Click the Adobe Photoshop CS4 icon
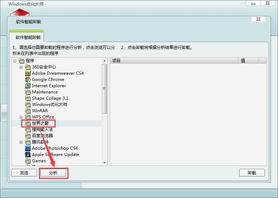Viewport: 278px width, 198px height. (x=28, y=148)
